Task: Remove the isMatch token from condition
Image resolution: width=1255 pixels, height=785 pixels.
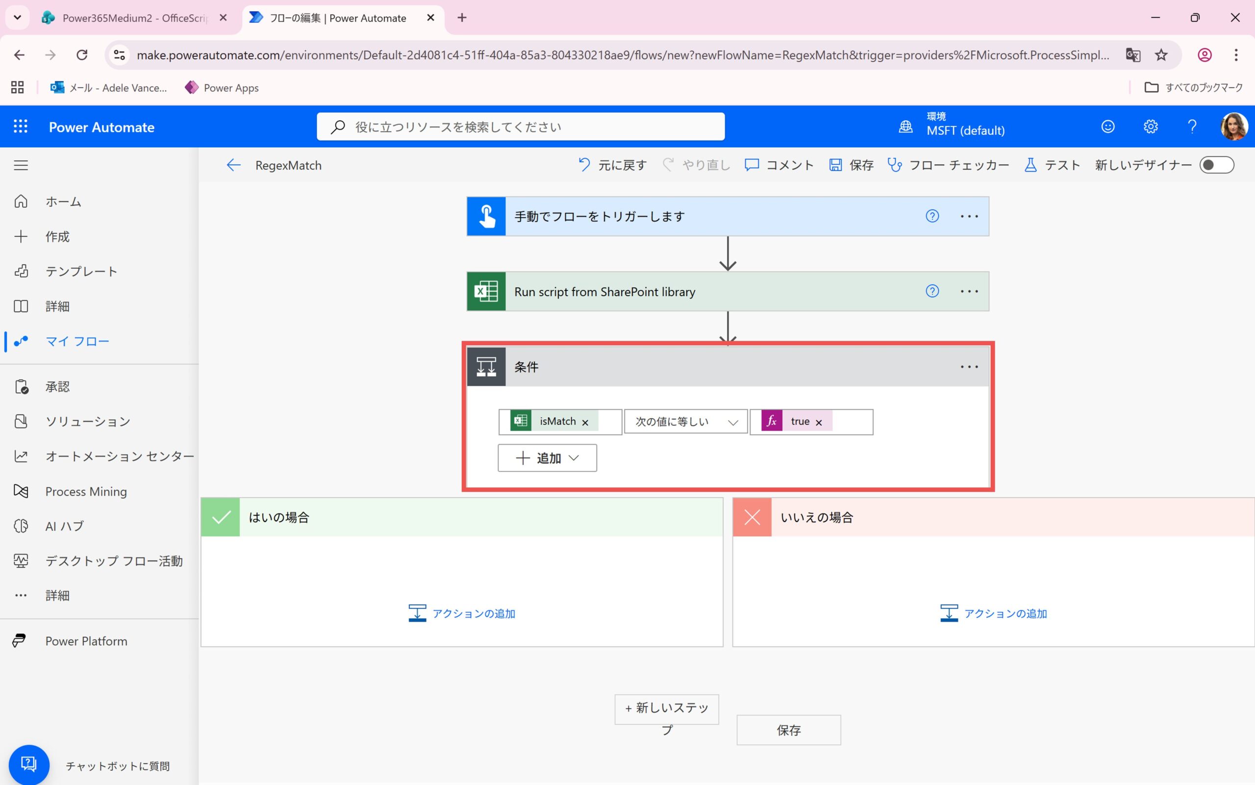Action: 585,423
